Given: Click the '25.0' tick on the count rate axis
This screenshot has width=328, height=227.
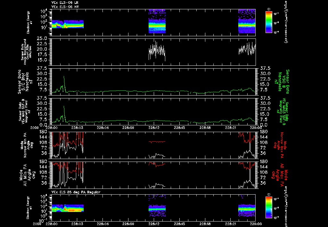Looking at the screenshot, I should point(42,38).
